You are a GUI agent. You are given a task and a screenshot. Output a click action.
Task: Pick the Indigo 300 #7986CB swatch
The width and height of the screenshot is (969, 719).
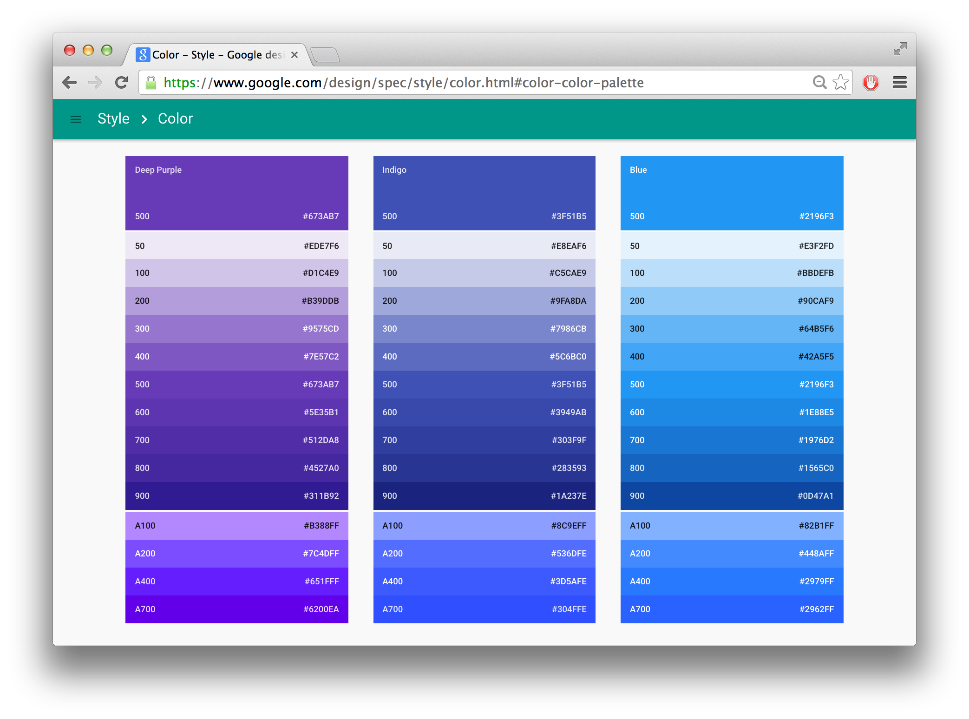(x=484, y=328)
